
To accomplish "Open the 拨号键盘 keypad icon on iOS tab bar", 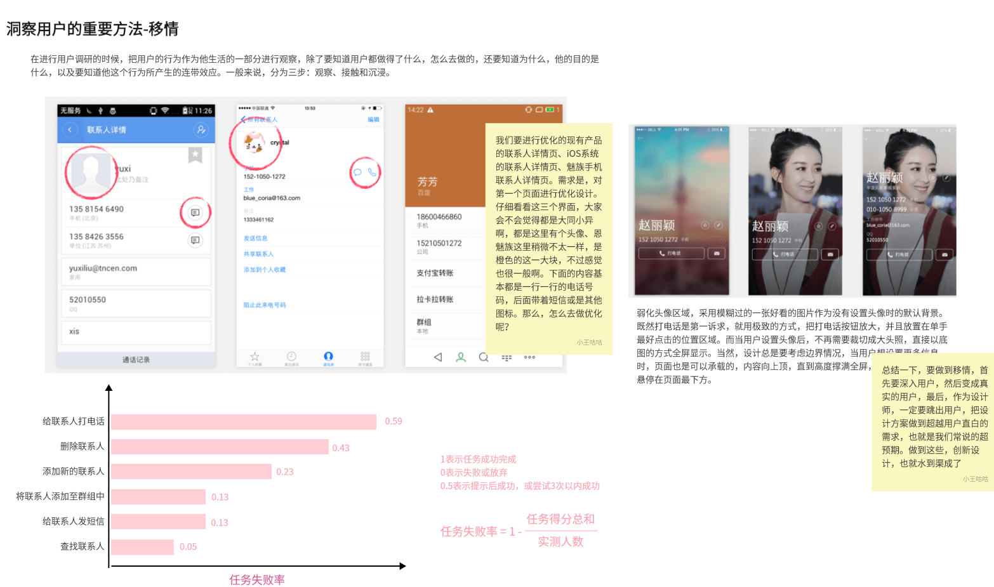I will [365, 356].
